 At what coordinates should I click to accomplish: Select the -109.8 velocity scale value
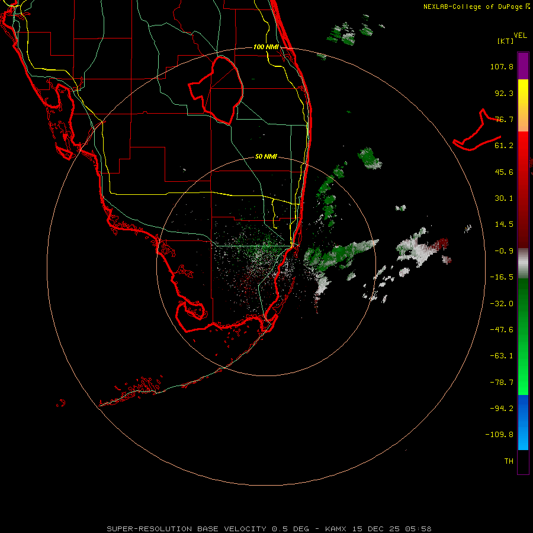tap(499, 435)
